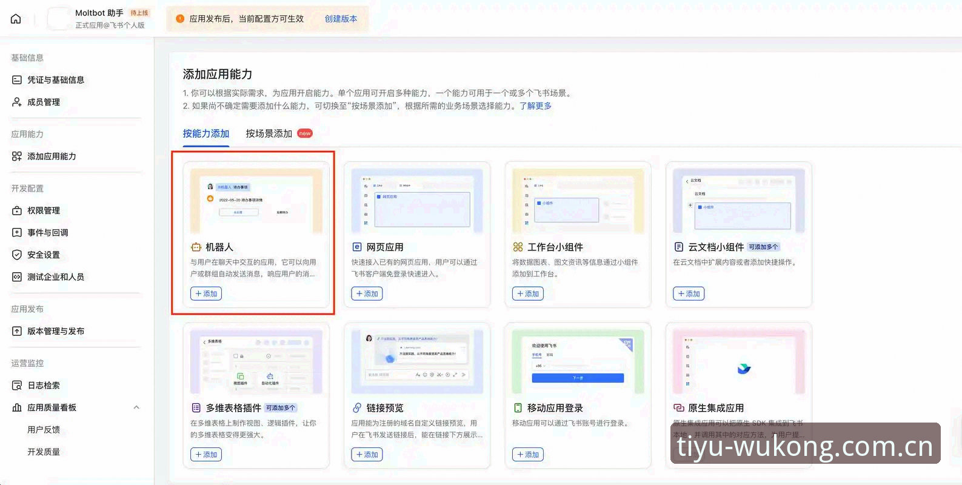Click the 日志检索 search icon
The image size is (962, 485).
click(x=17, y=386)
